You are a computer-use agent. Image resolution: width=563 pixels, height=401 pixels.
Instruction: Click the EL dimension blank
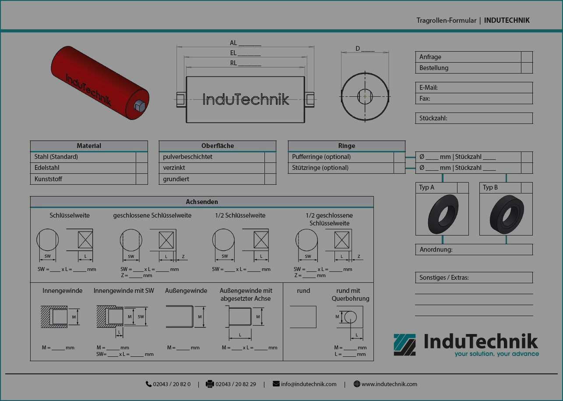point(249,53)
